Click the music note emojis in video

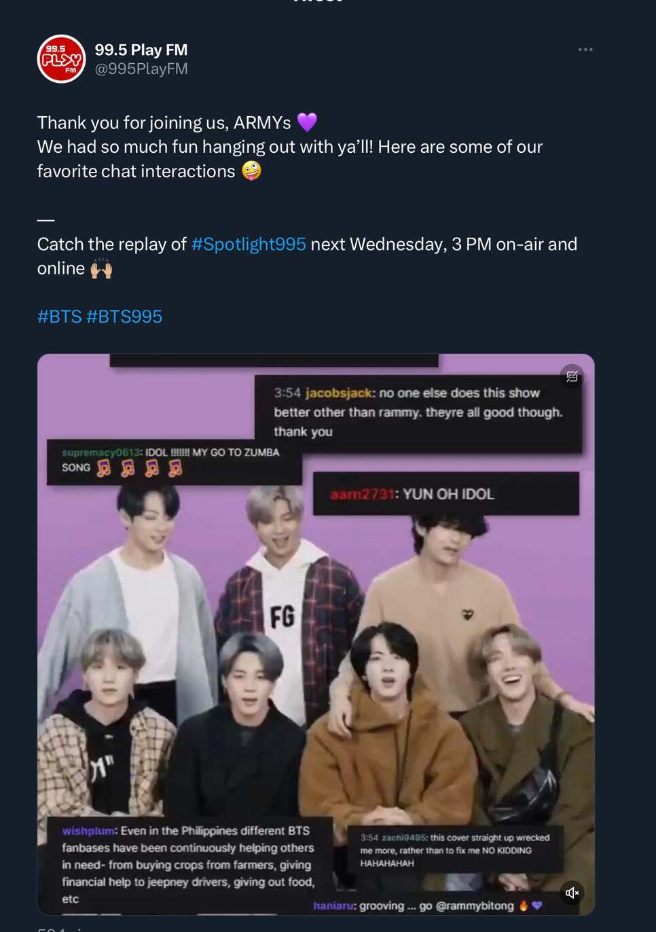[139, 468]
